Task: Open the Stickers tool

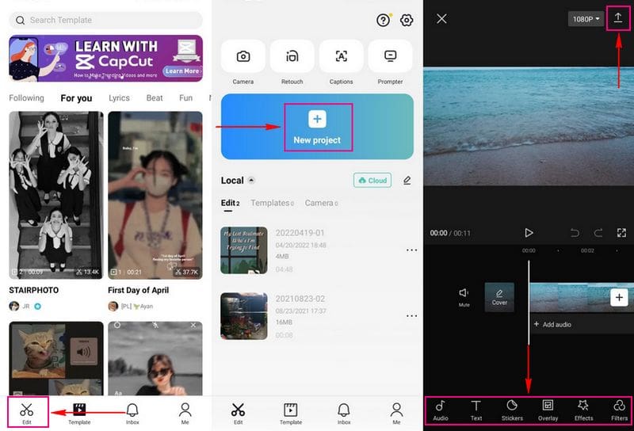Action: point(512,410)
